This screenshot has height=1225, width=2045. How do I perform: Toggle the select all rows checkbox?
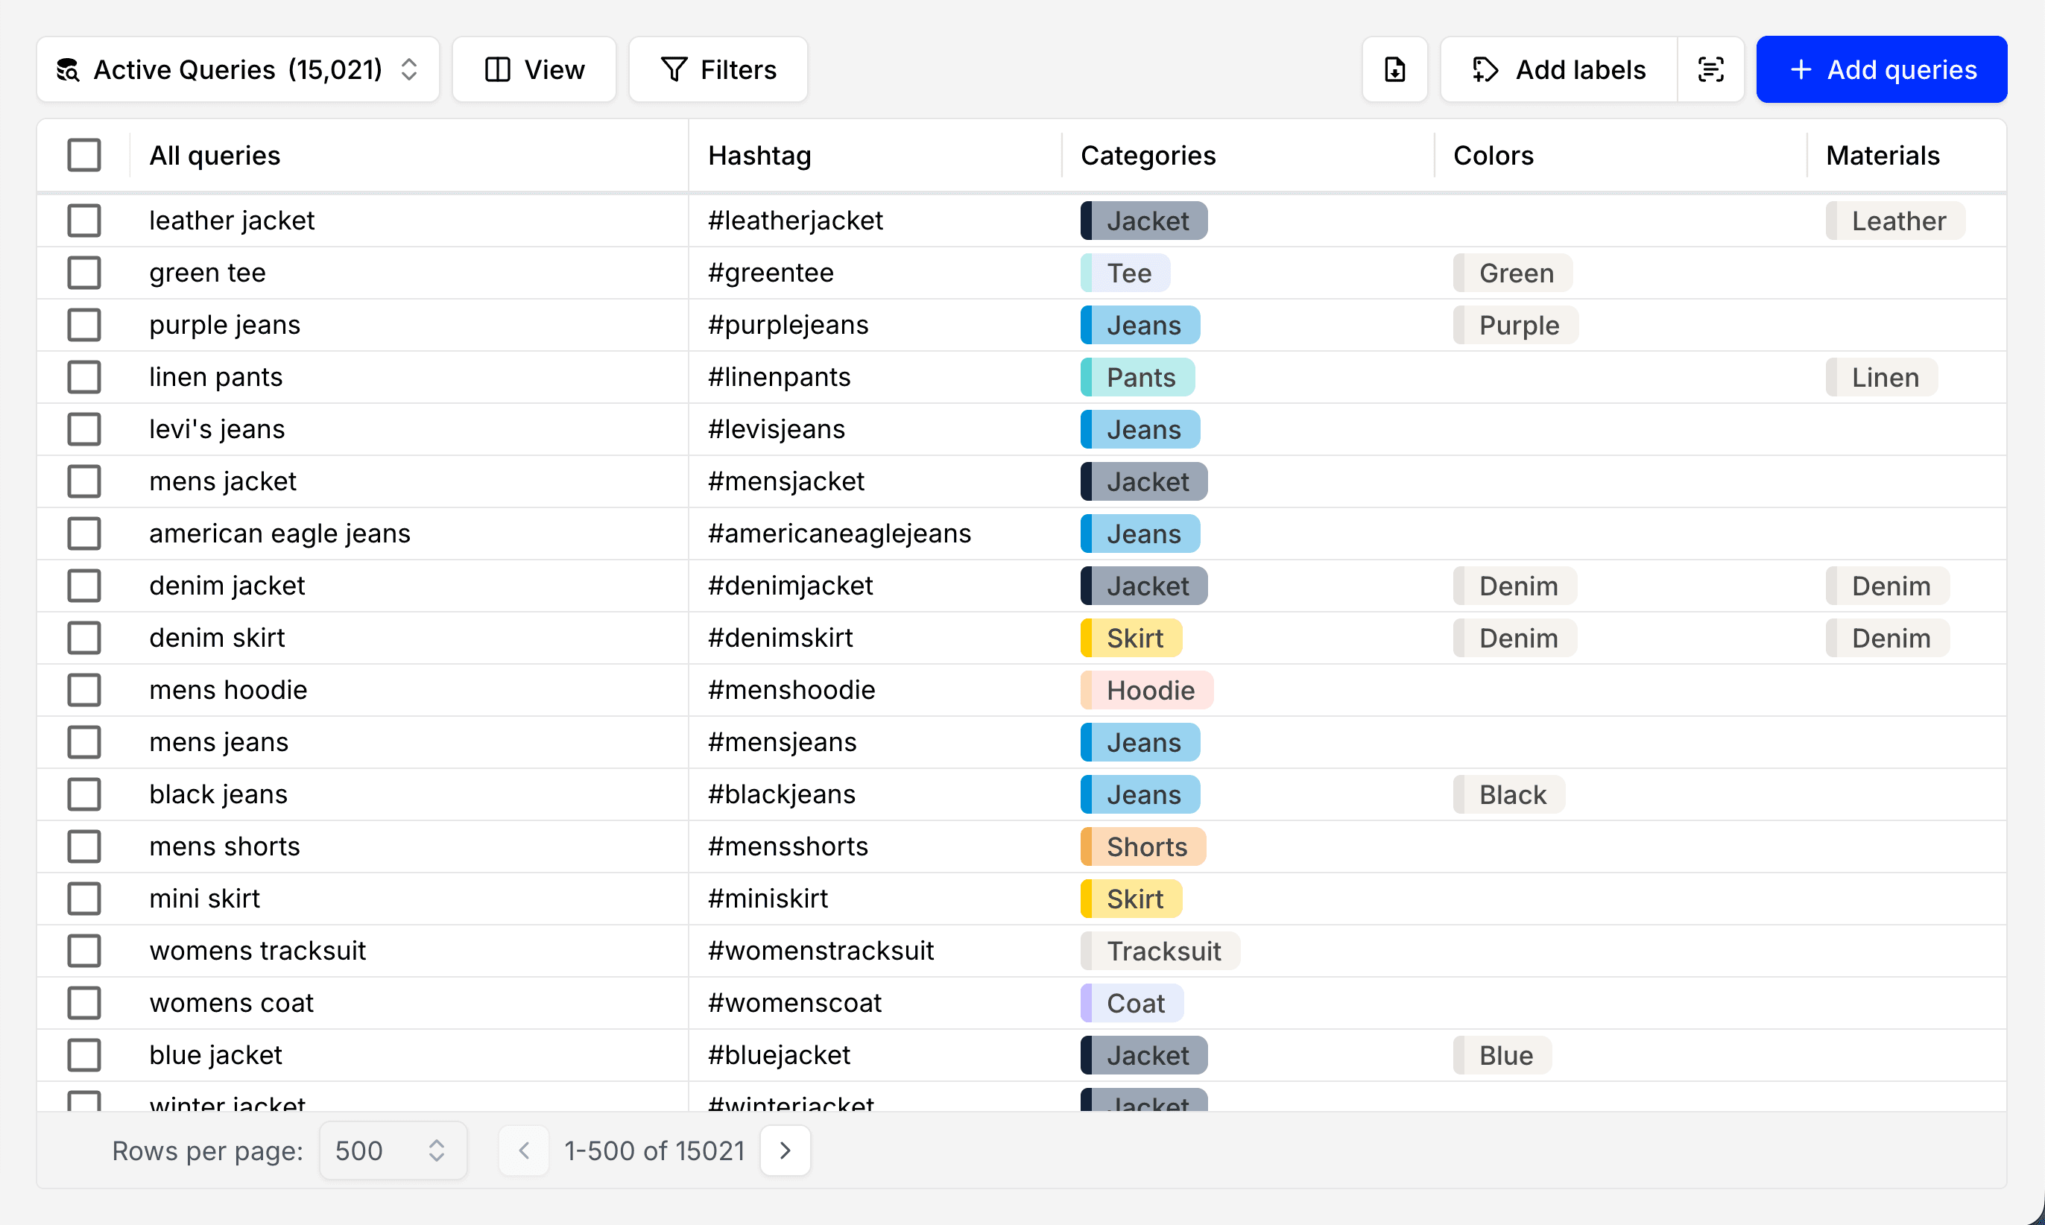coord(84,155)
